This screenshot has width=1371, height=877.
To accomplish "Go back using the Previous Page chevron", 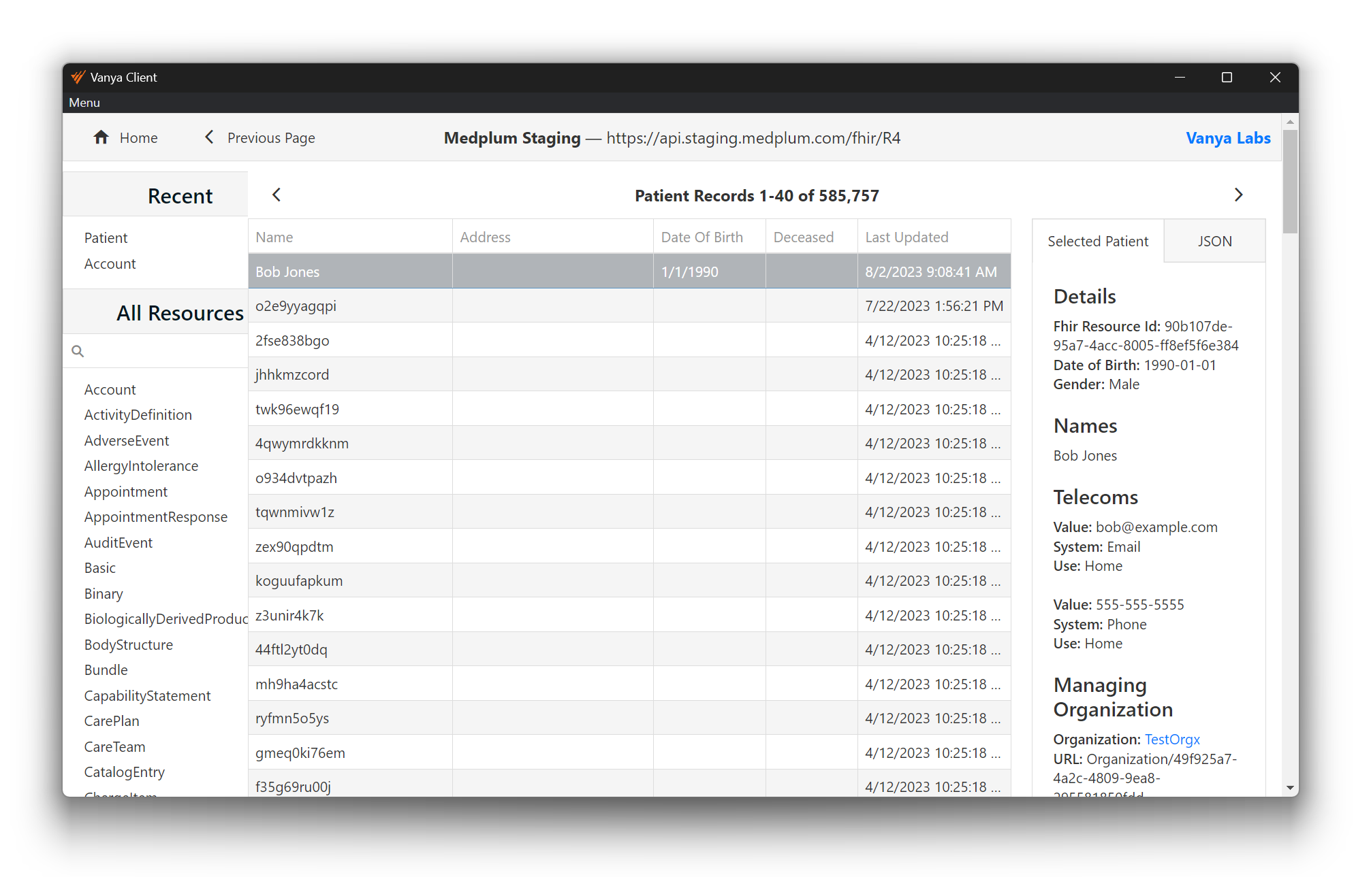I will pyautogui.click(x=209, y=137).
